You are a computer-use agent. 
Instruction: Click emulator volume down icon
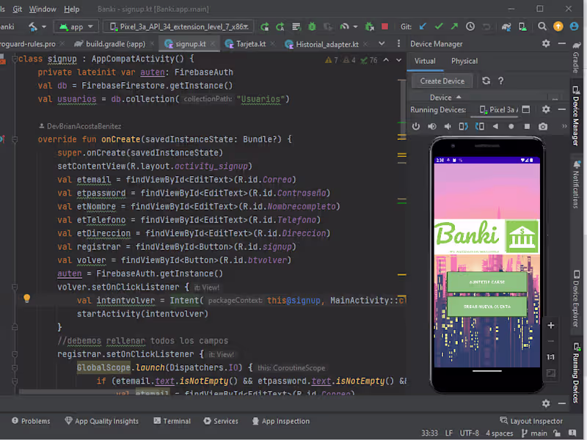coord(448,126)
